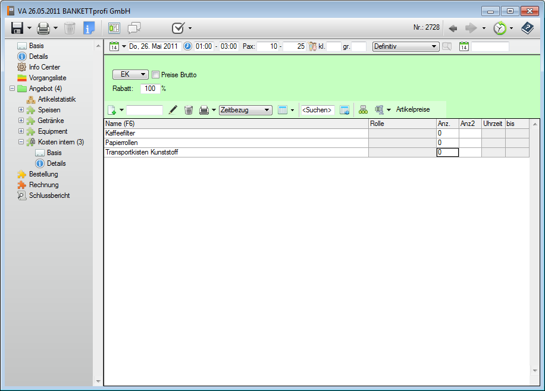Click the pencil edit icon
This screenshot has height=391, width=545.
(173, 110)
